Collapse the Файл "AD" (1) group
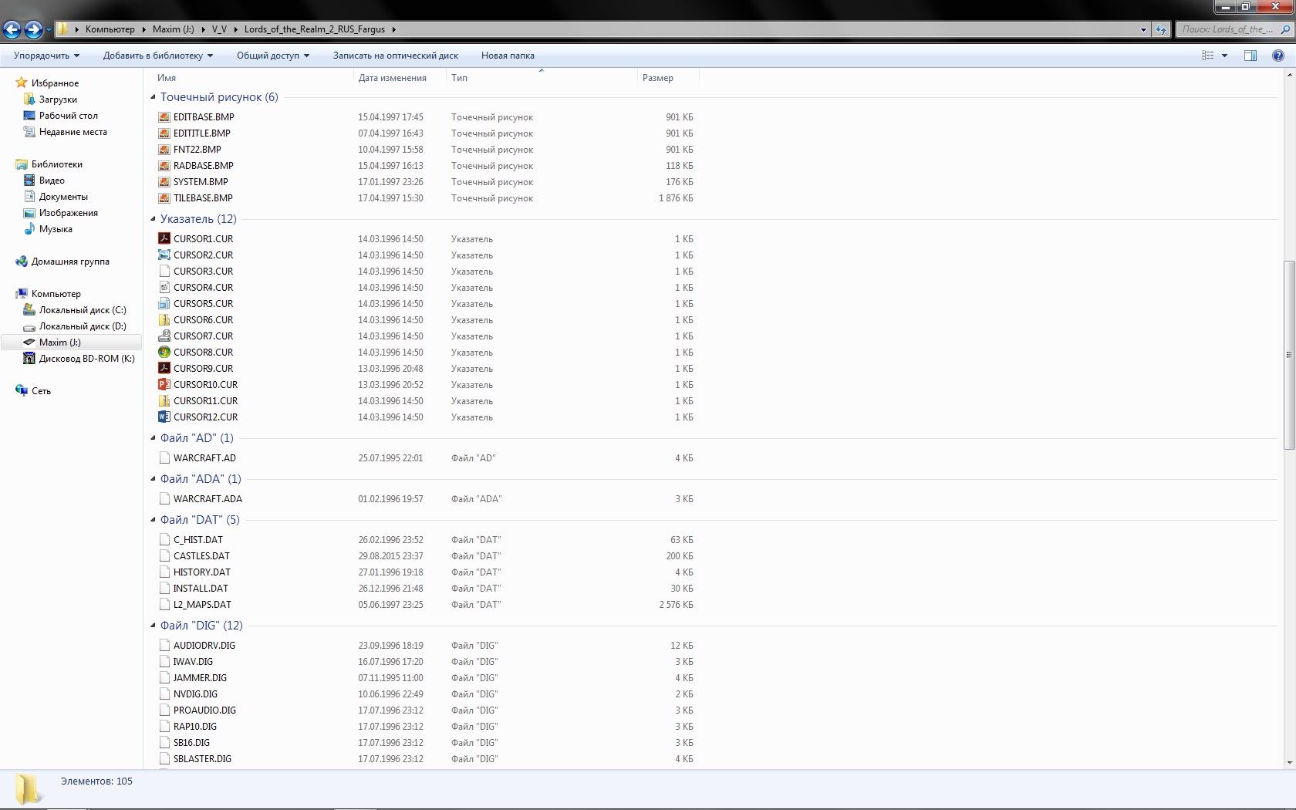The height and width of the screenshot is (810, 1296). pos(153,438)
